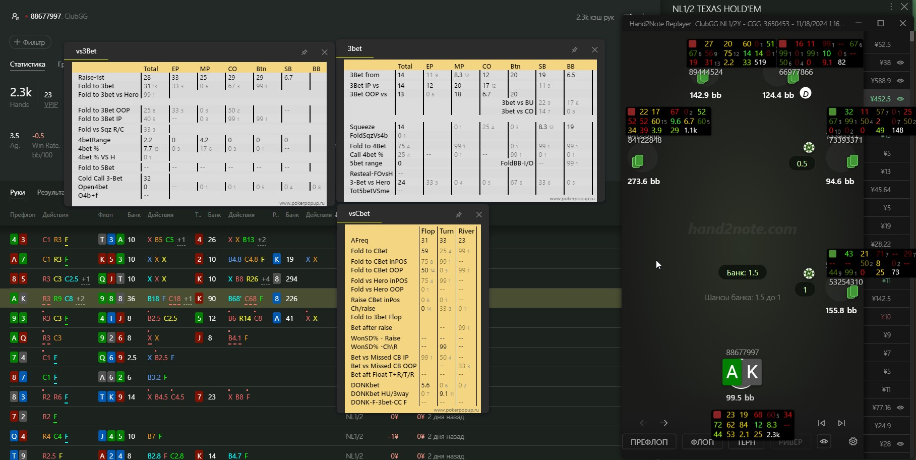Click green cards icon of player 53254310
Viewport: 916px width, 460px height.
point(852,292)
